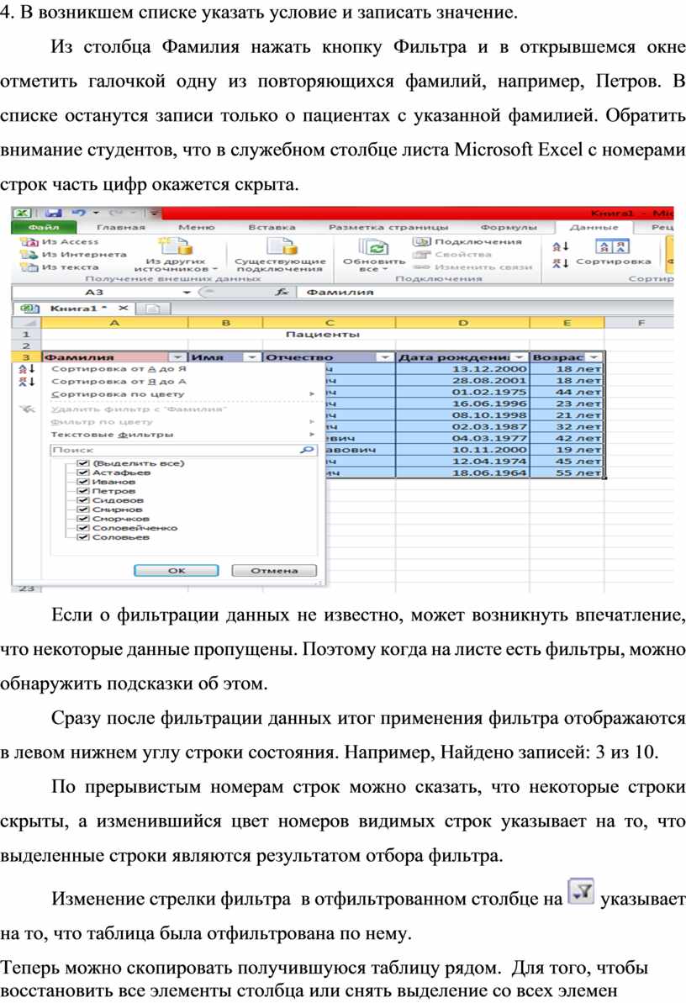Select the cell with date 28.08.2001

coord(462,381)
